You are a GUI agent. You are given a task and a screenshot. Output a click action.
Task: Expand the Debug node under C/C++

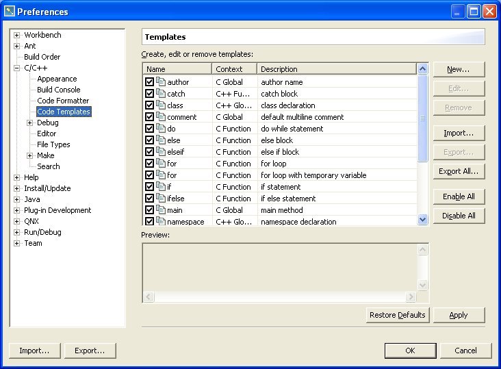(x=30, y=123)
